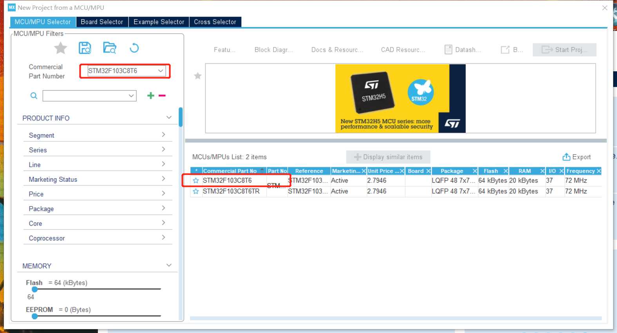
Task: Click the Start Project button
Action: [565, 50]
